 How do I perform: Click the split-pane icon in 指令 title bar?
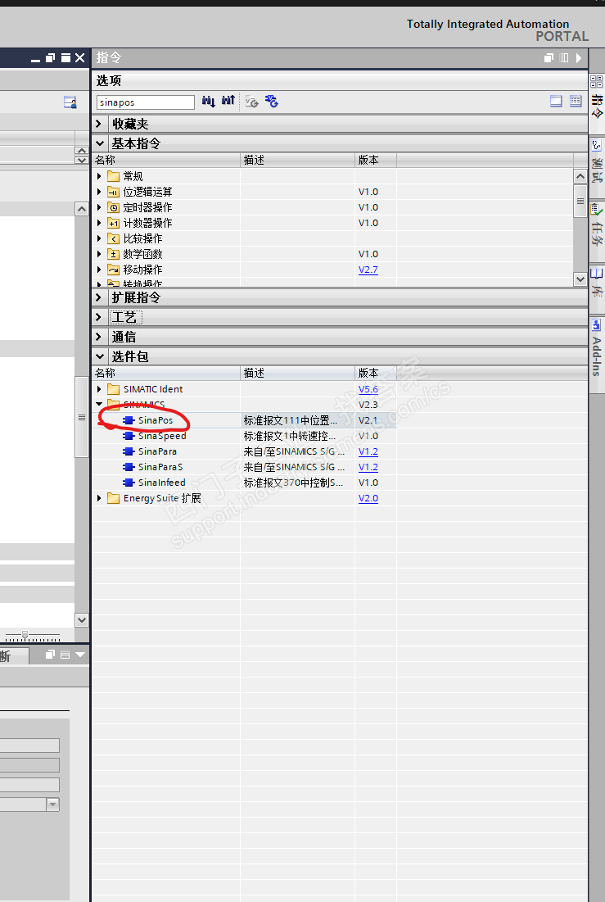pyautogui.click(x=564, y=57)
